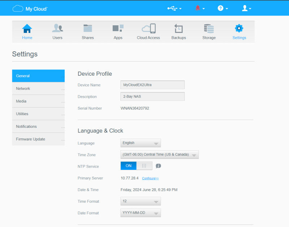Open the Date Format dropdown
Image resolution: width=289 pixels, height=227 pixels.
(x=141, y=213)
